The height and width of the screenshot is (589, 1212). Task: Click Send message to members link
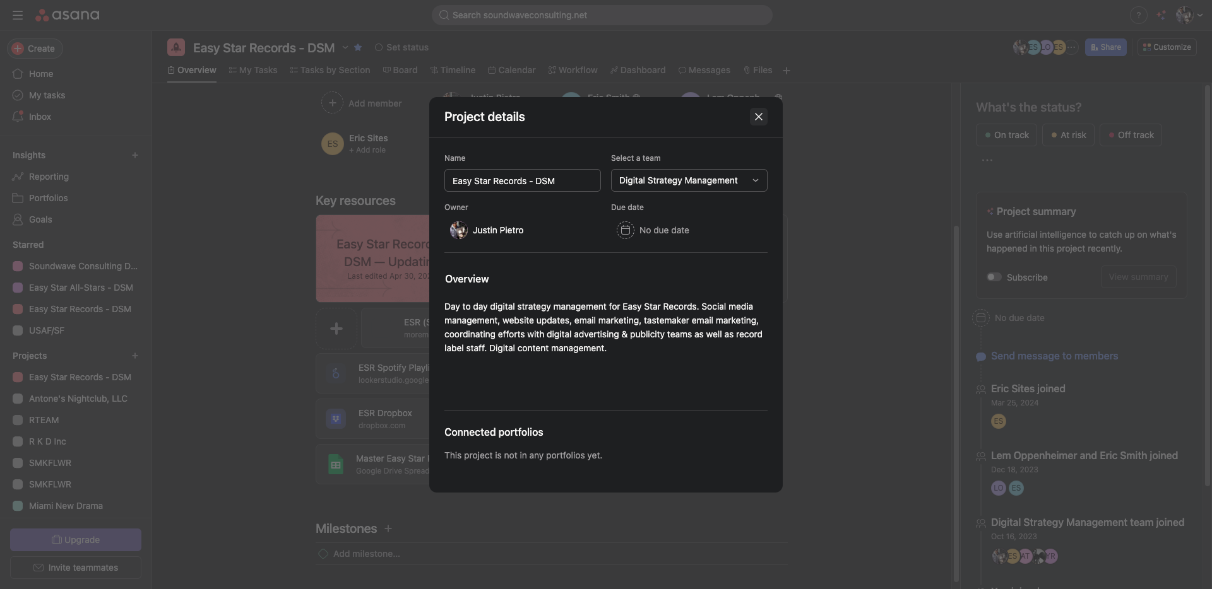pos(1054,356)
